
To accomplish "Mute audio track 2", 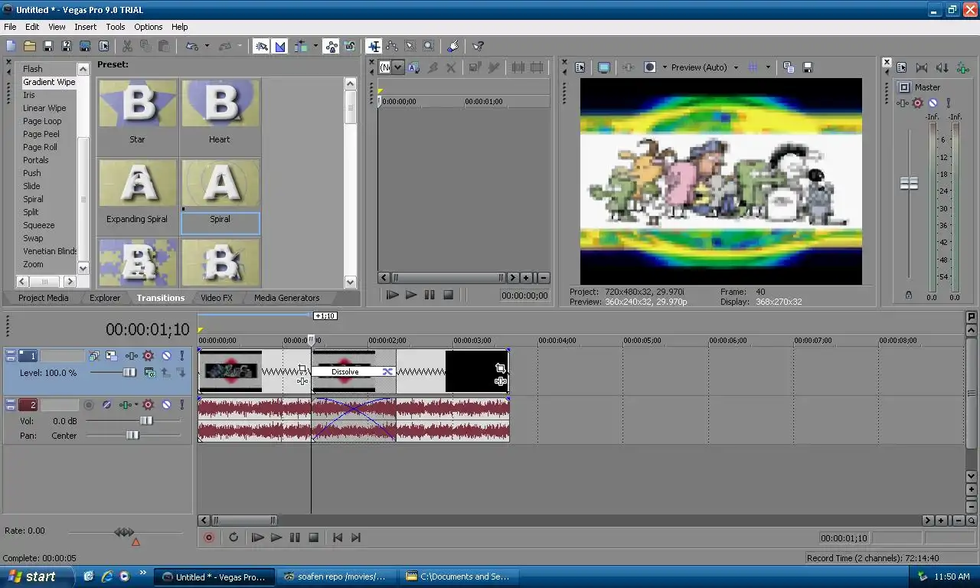I will coord(166,404).
